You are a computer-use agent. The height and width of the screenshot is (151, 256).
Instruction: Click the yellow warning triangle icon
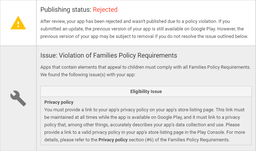point(18,23)
